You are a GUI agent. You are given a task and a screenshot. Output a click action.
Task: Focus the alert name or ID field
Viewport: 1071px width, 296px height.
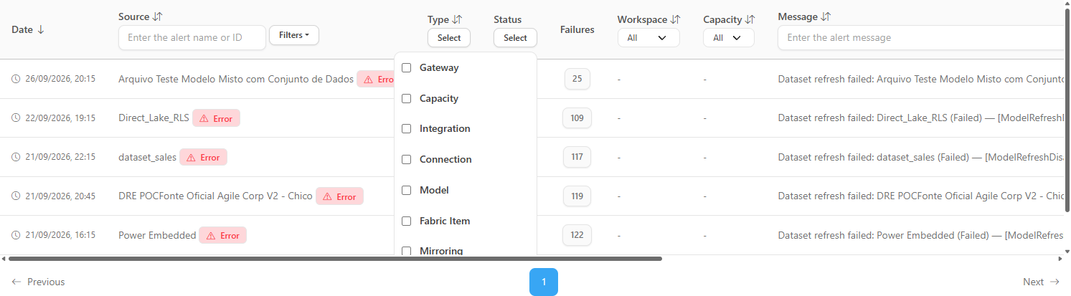192,38
